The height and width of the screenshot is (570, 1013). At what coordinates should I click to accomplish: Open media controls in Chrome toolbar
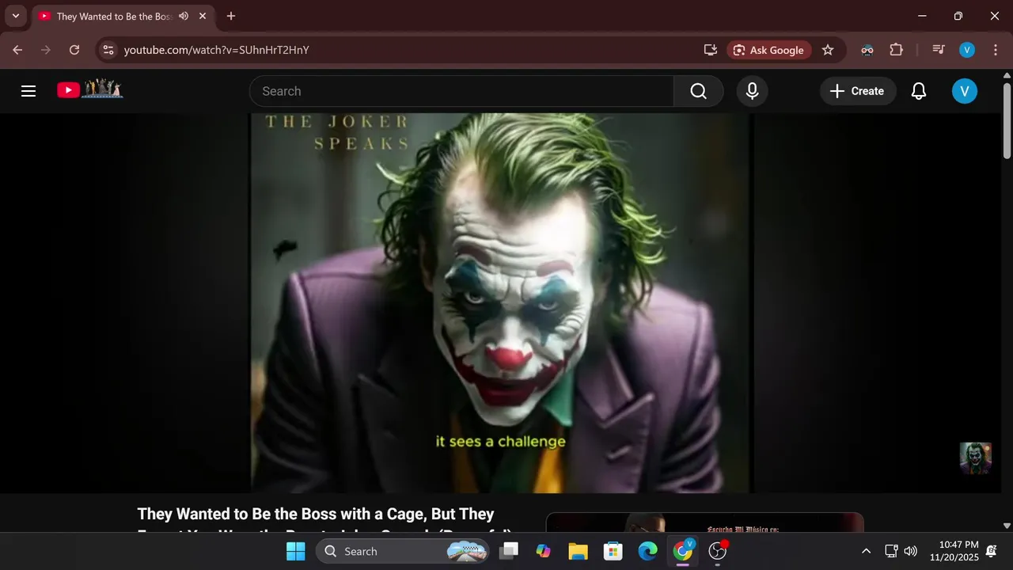coord(939,50)
